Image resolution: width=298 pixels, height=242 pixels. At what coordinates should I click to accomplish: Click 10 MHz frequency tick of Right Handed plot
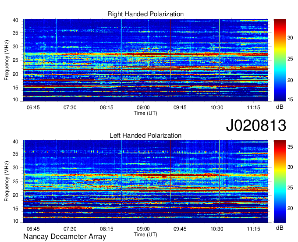pyautogui.click(x=15, y=100)
